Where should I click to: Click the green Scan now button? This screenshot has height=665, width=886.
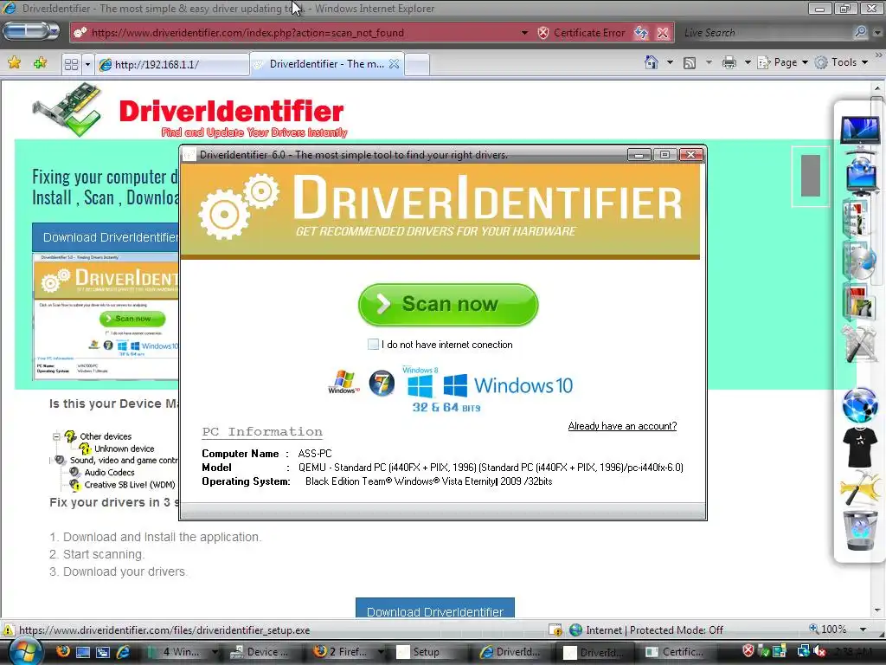(x=448, y=304)
